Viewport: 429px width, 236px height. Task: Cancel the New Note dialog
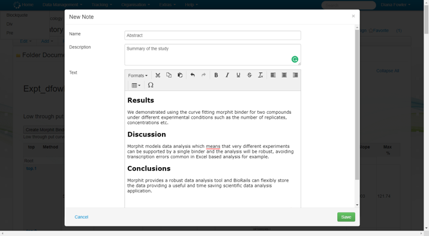click(82, 217)
